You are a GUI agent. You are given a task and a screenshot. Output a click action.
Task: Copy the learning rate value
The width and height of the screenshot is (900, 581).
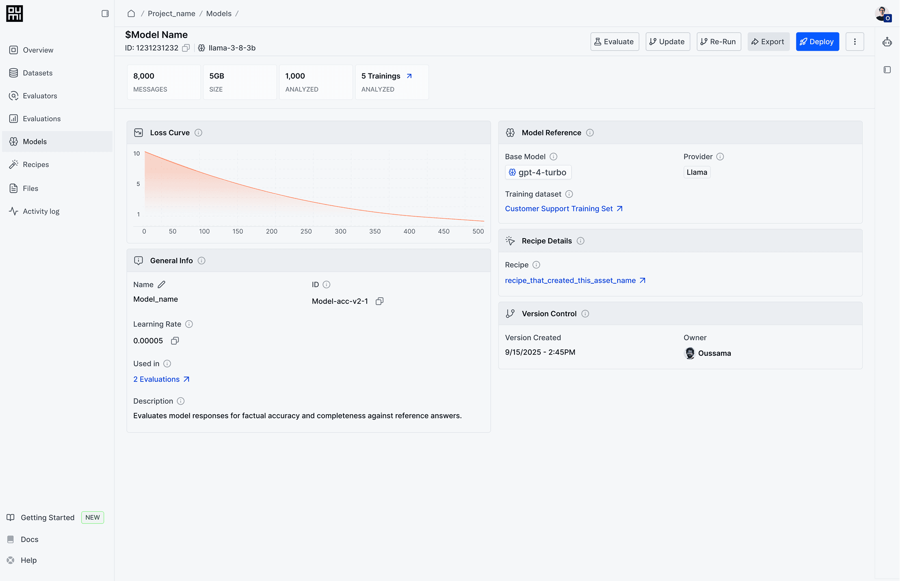[x=175, y=341]
